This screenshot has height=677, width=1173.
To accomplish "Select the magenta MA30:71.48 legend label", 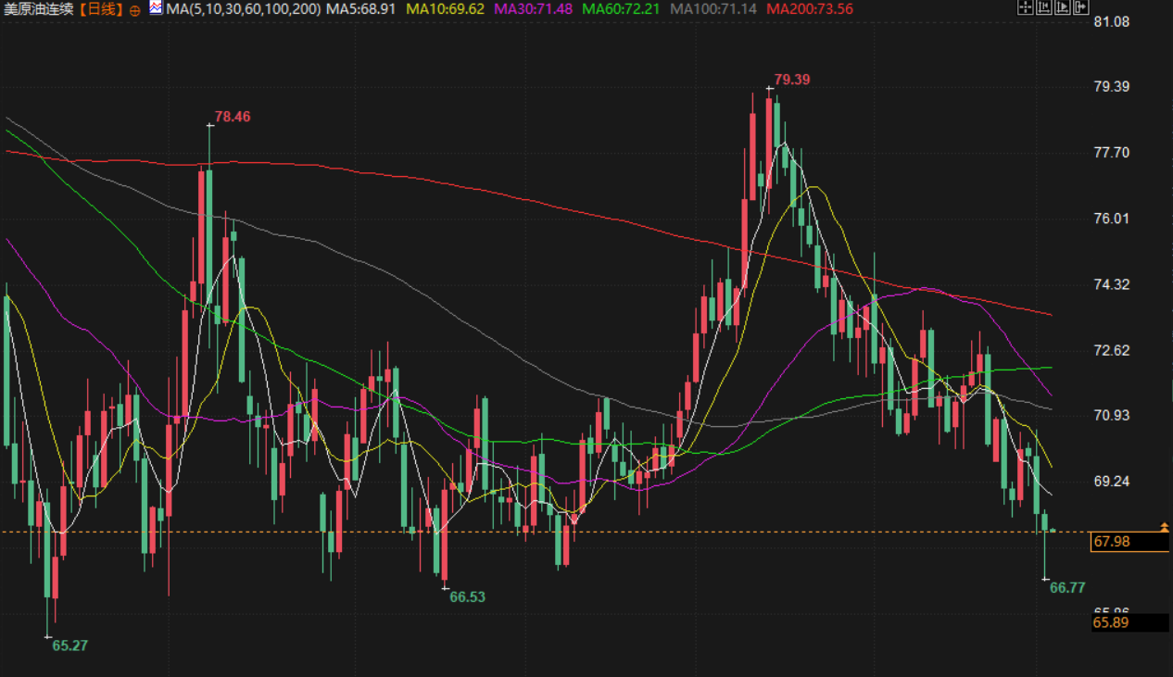I will tap(533, 9).
